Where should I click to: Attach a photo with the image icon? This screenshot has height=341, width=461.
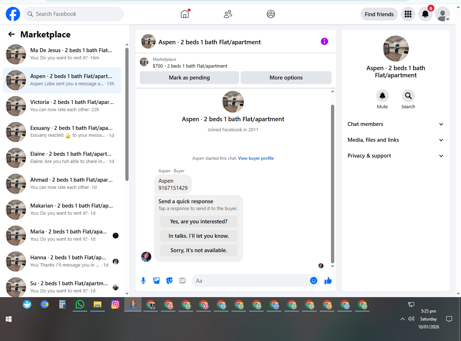(156, 281)
